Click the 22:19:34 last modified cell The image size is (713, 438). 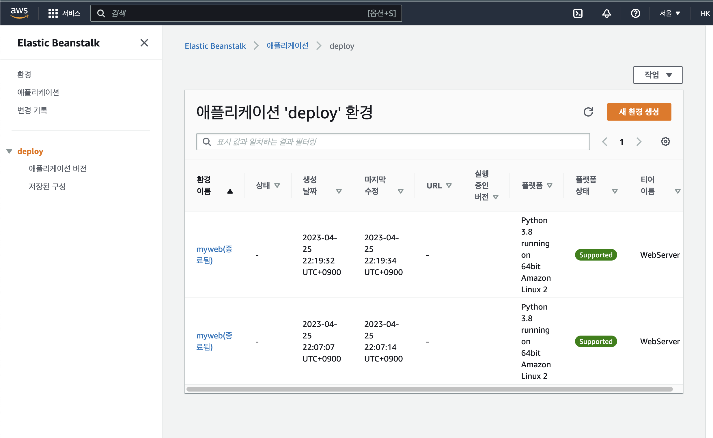[383, 255]
